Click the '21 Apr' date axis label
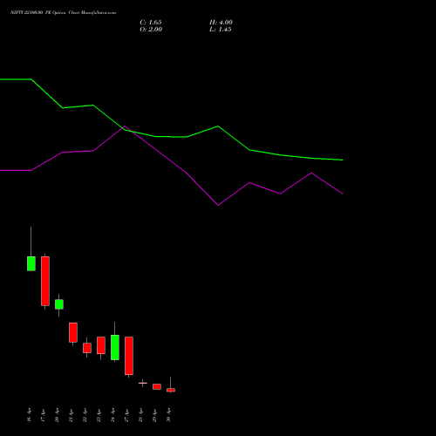The height and width of the screenshot is (436, 436). pyautogui.click(x=71, y=415)
